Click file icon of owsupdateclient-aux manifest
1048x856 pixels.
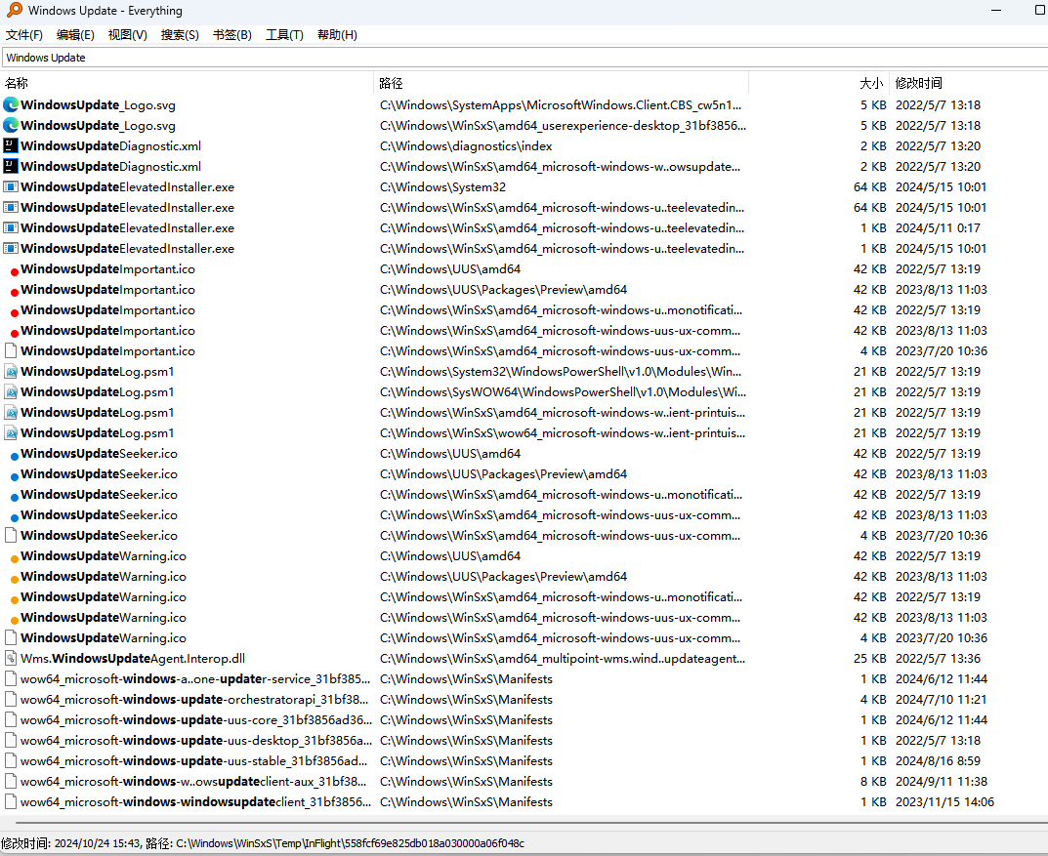point(11,781)
